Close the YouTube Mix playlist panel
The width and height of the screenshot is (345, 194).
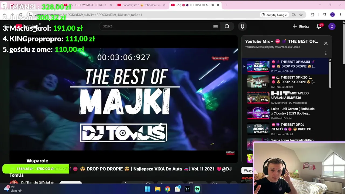[x=326, y=43]
